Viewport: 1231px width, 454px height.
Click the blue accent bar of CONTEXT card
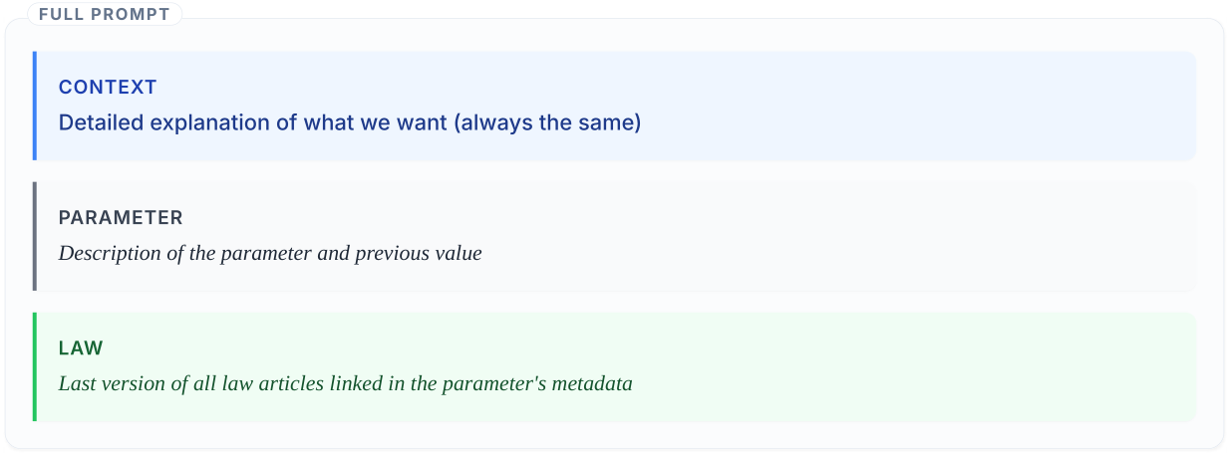(35, 106)
